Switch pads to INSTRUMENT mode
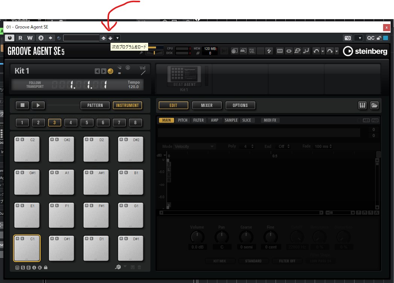 [x=127, y=105]
